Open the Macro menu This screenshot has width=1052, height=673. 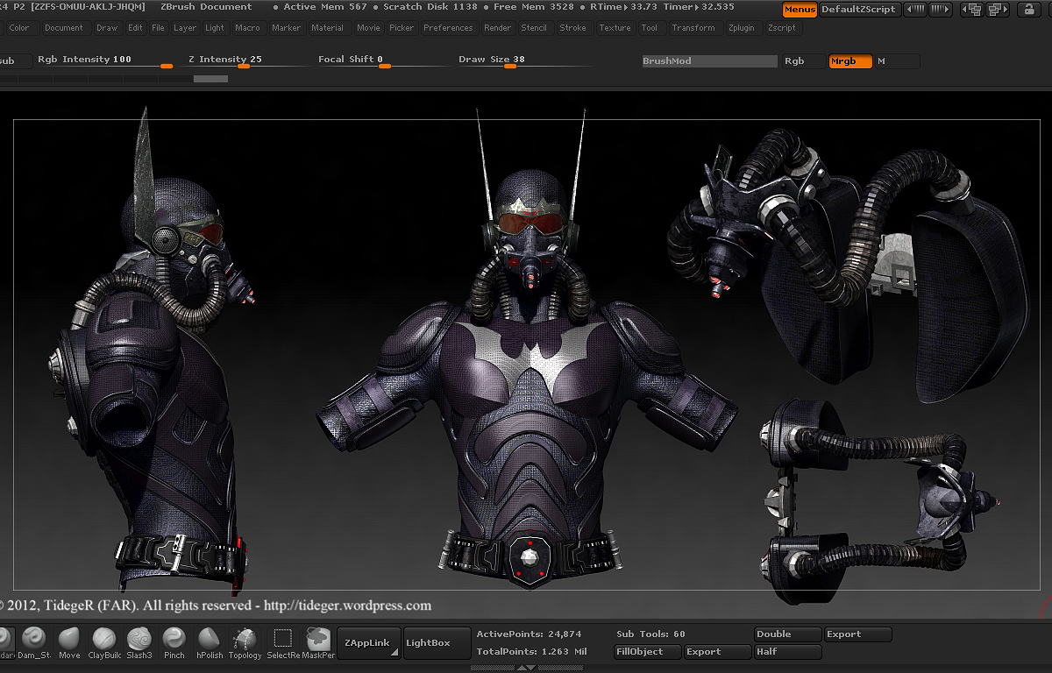[248, 28]
